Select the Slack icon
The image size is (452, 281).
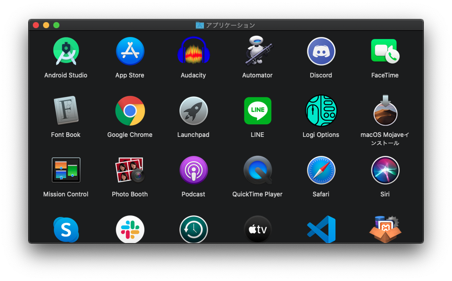pos(130,230)
